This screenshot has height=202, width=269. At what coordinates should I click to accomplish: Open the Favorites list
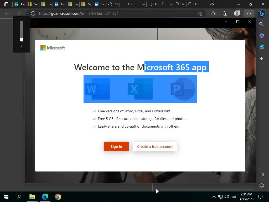point(213,13)
